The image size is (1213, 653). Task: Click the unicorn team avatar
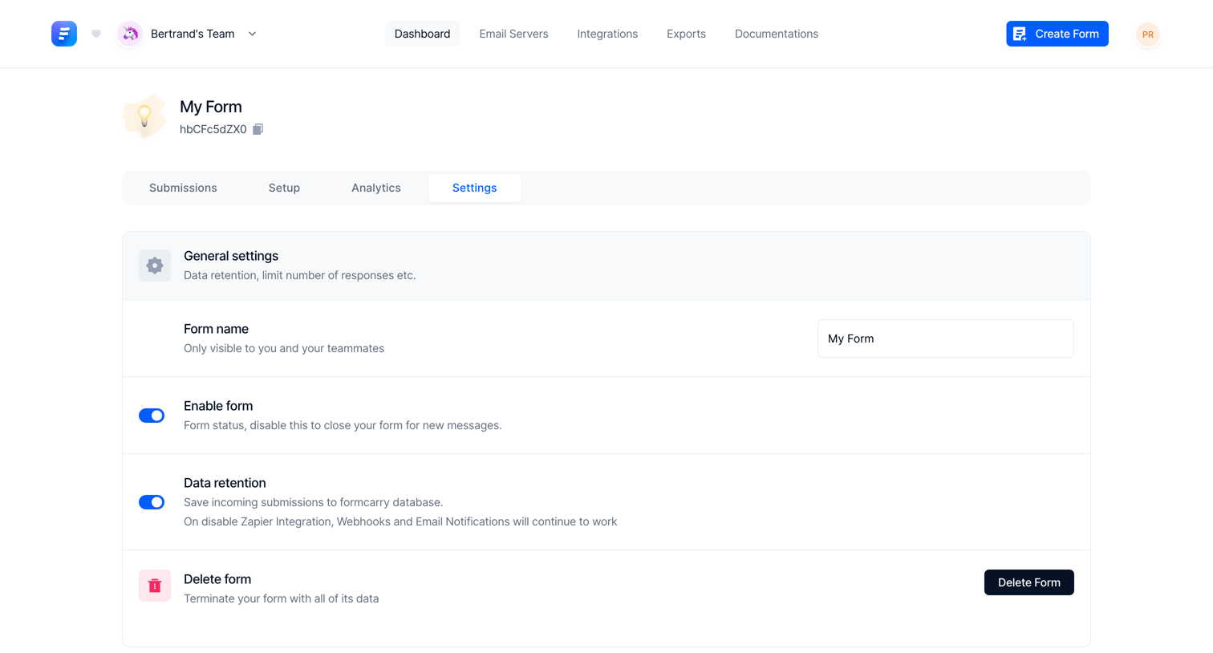click(130, 34)
